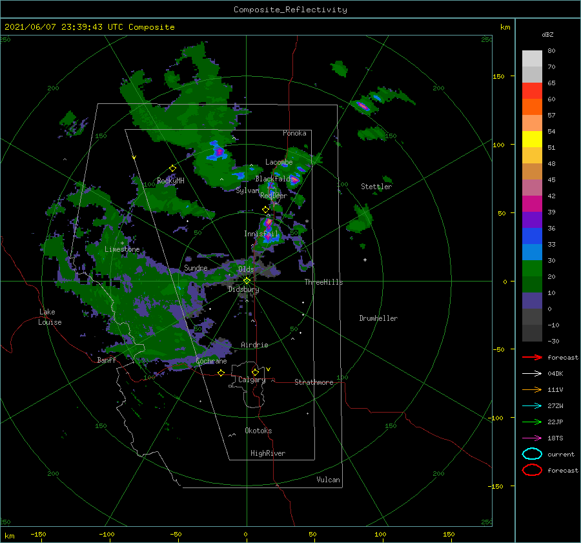The image size is (581, 543).
Task: Click the Lacombe label
Action: (x=279, y=162)
